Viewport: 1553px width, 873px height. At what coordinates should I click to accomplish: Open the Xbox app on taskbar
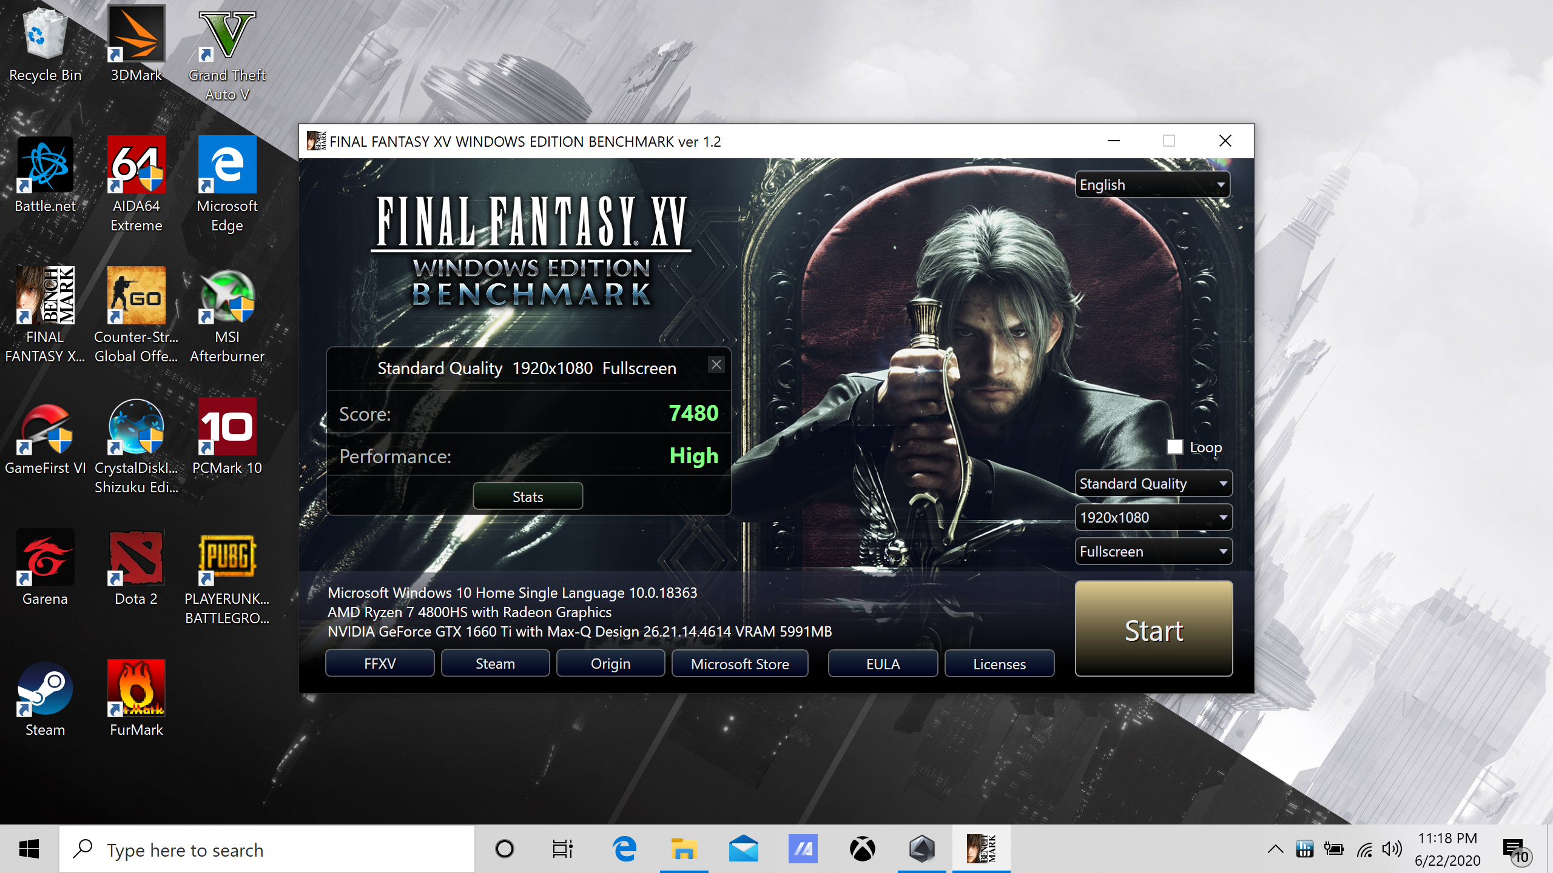point(862,849)
